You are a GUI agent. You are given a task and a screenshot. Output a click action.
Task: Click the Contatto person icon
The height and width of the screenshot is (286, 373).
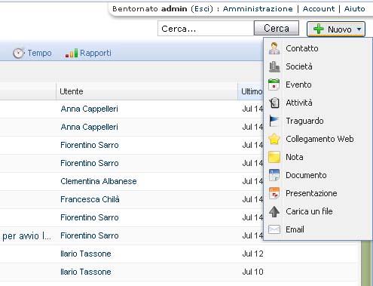pos(274,48)
